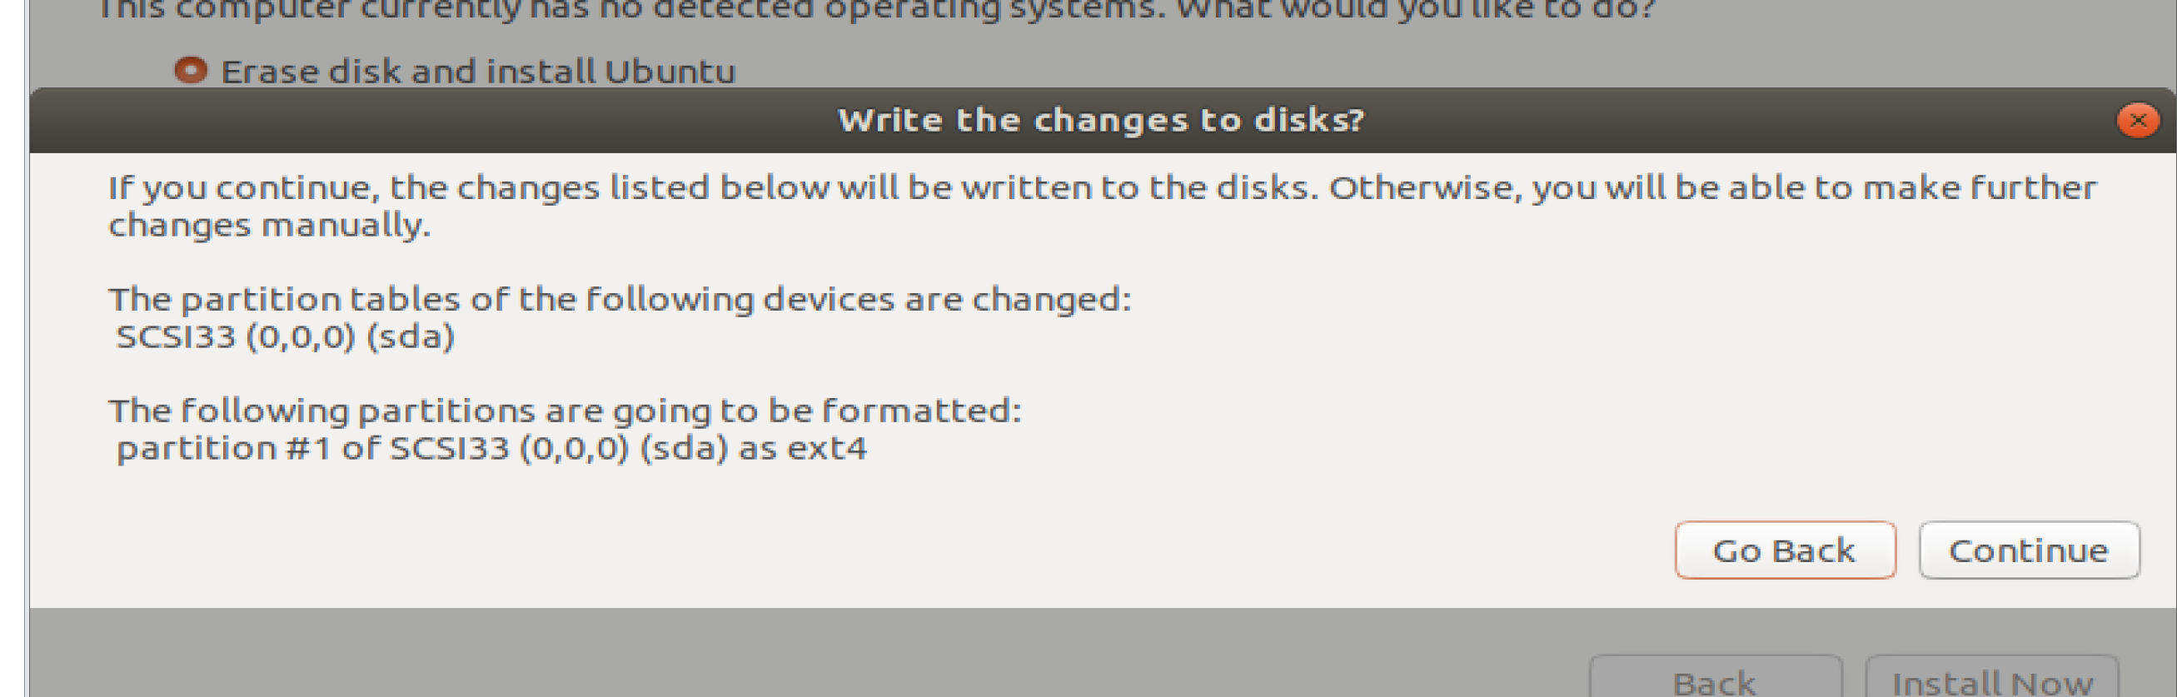Click the Go Back button

pyautogui.click(x=1784, y=550)
